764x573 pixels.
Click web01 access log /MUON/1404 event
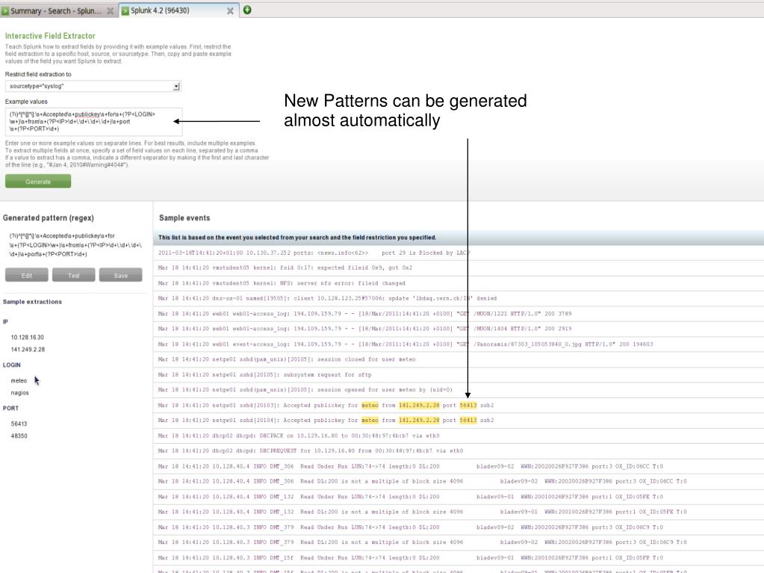click(x=458, y=329)
